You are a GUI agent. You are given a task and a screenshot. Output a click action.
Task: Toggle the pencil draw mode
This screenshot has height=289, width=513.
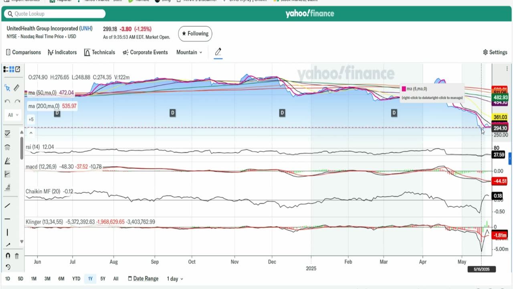pyautogui.click(x=218, y=52)
